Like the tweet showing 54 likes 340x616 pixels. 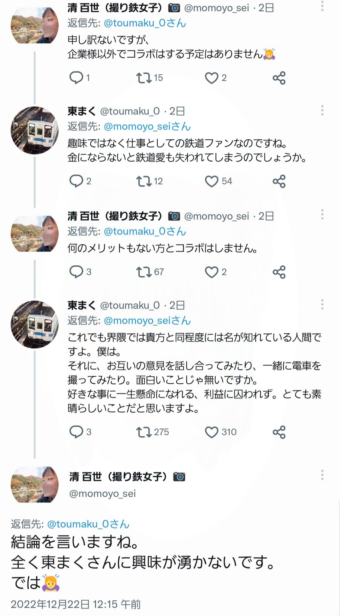[212, 181]
